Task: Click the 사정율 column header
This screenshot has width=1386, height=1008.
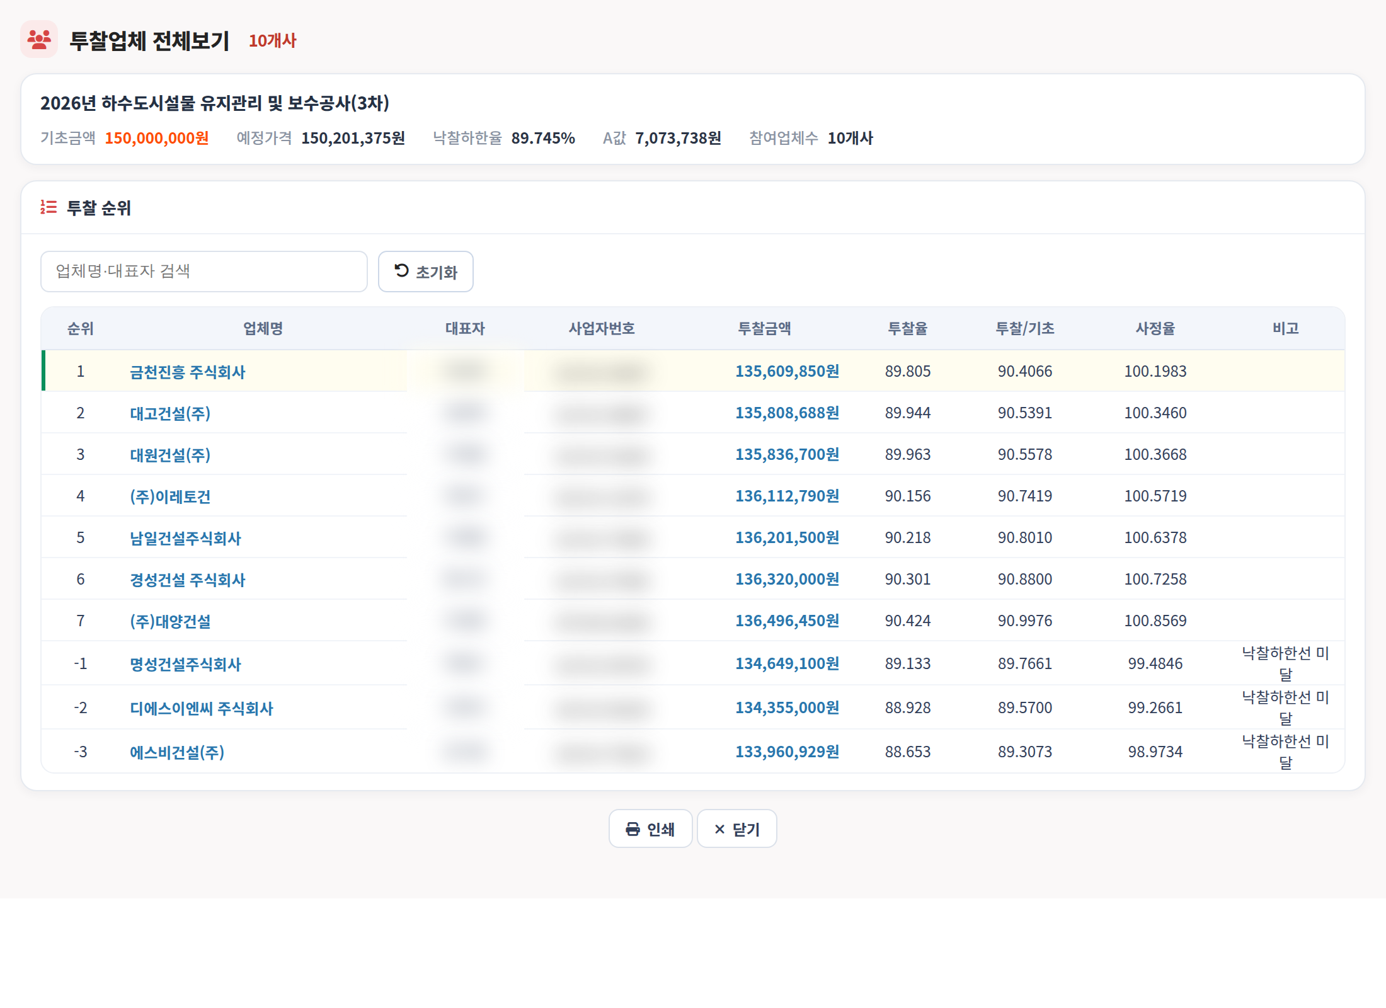Action: (x=1155, y=328)
